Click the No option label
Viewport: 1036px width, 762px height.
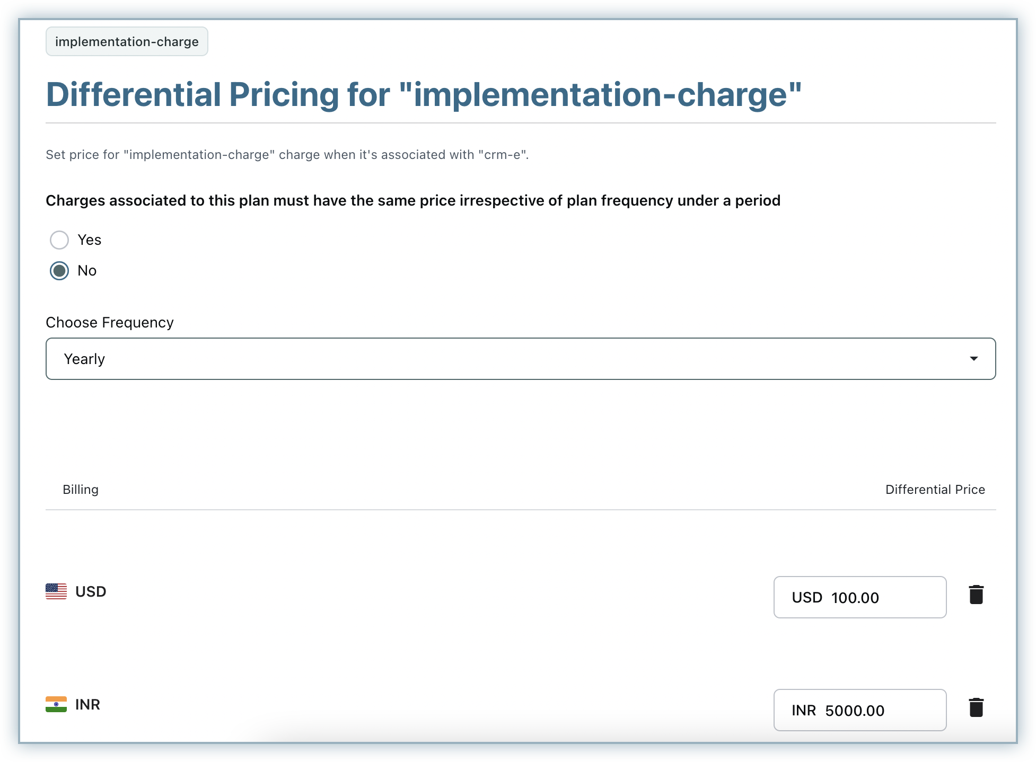[87, 271]
